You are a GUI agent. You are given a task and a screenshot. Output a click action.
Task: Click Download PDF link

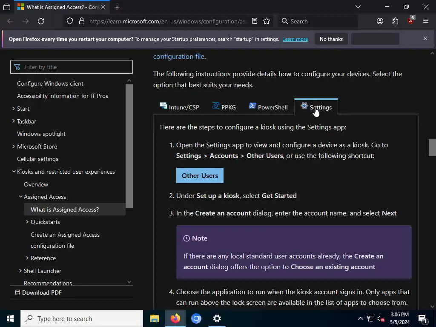(38, 293)
